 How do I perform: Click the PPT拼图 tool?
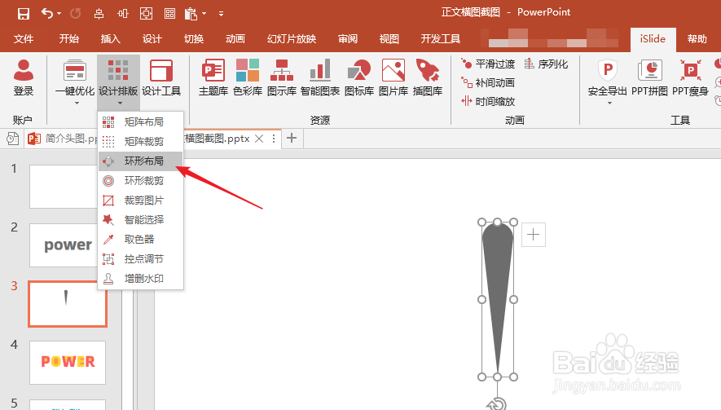click(649, 77)
